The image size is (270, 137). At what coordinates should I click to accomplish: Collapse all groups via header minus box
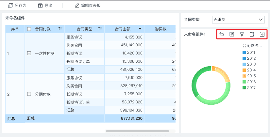(x=29, y=29)
